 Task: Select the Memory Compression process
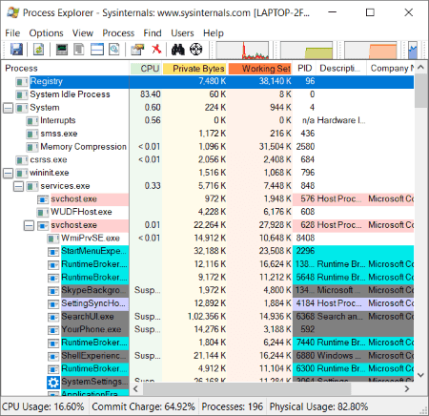point(208,147)
